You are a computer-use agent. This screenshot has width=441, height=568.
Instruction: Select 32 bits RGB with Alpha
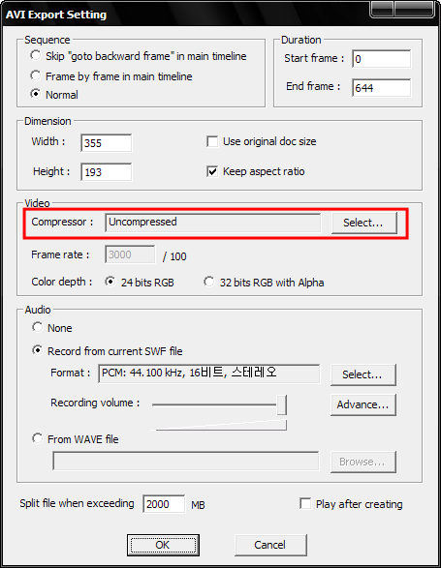click(208, 282)
